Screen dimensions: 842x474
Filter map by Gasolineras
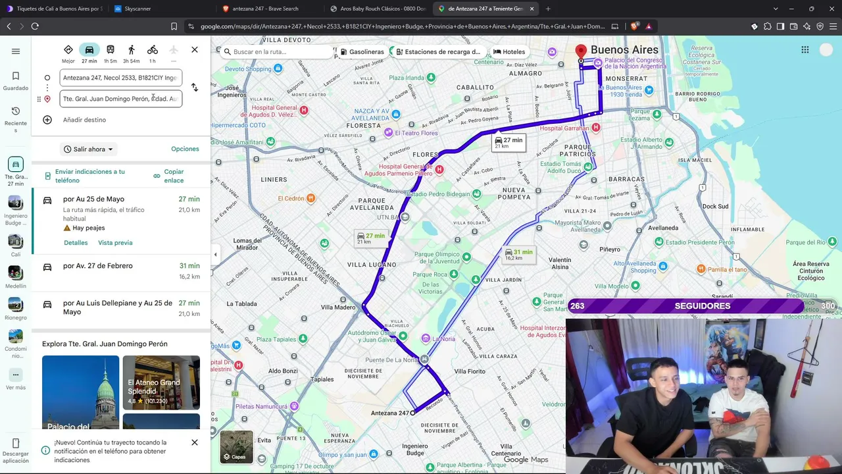click(x=362, y=51)
